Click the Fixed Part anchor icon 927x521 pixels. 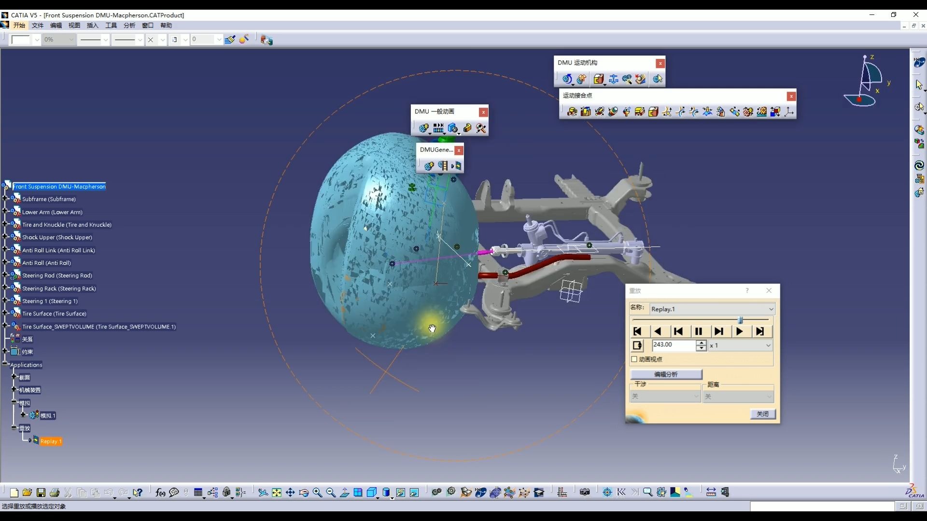613,79
